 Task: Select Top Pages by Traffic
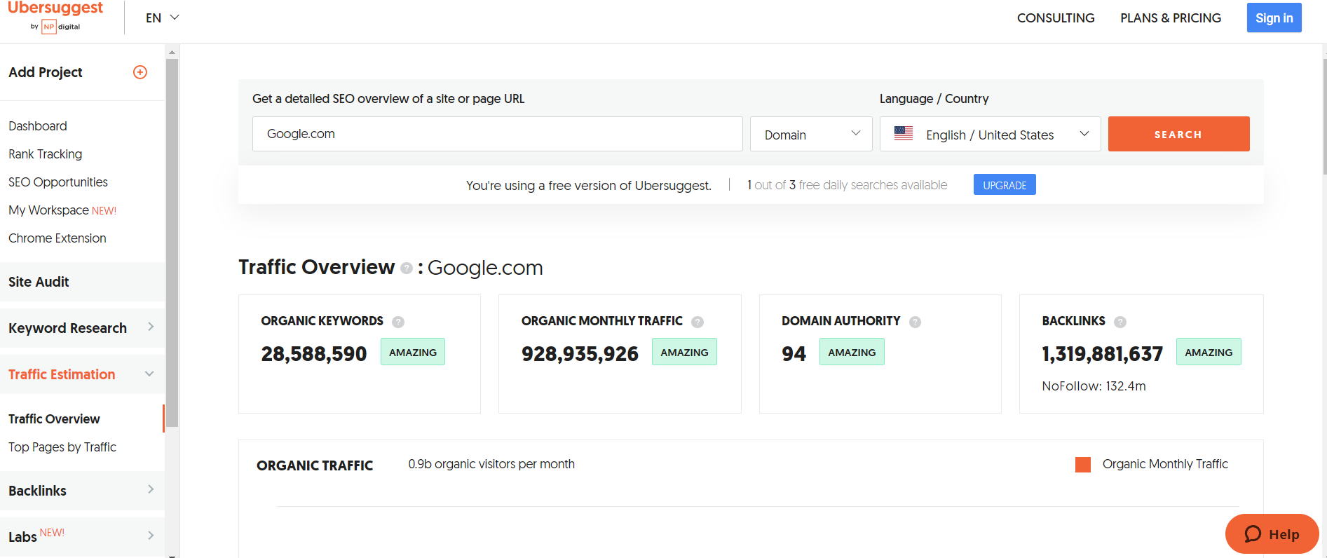(x=62, y=447)
